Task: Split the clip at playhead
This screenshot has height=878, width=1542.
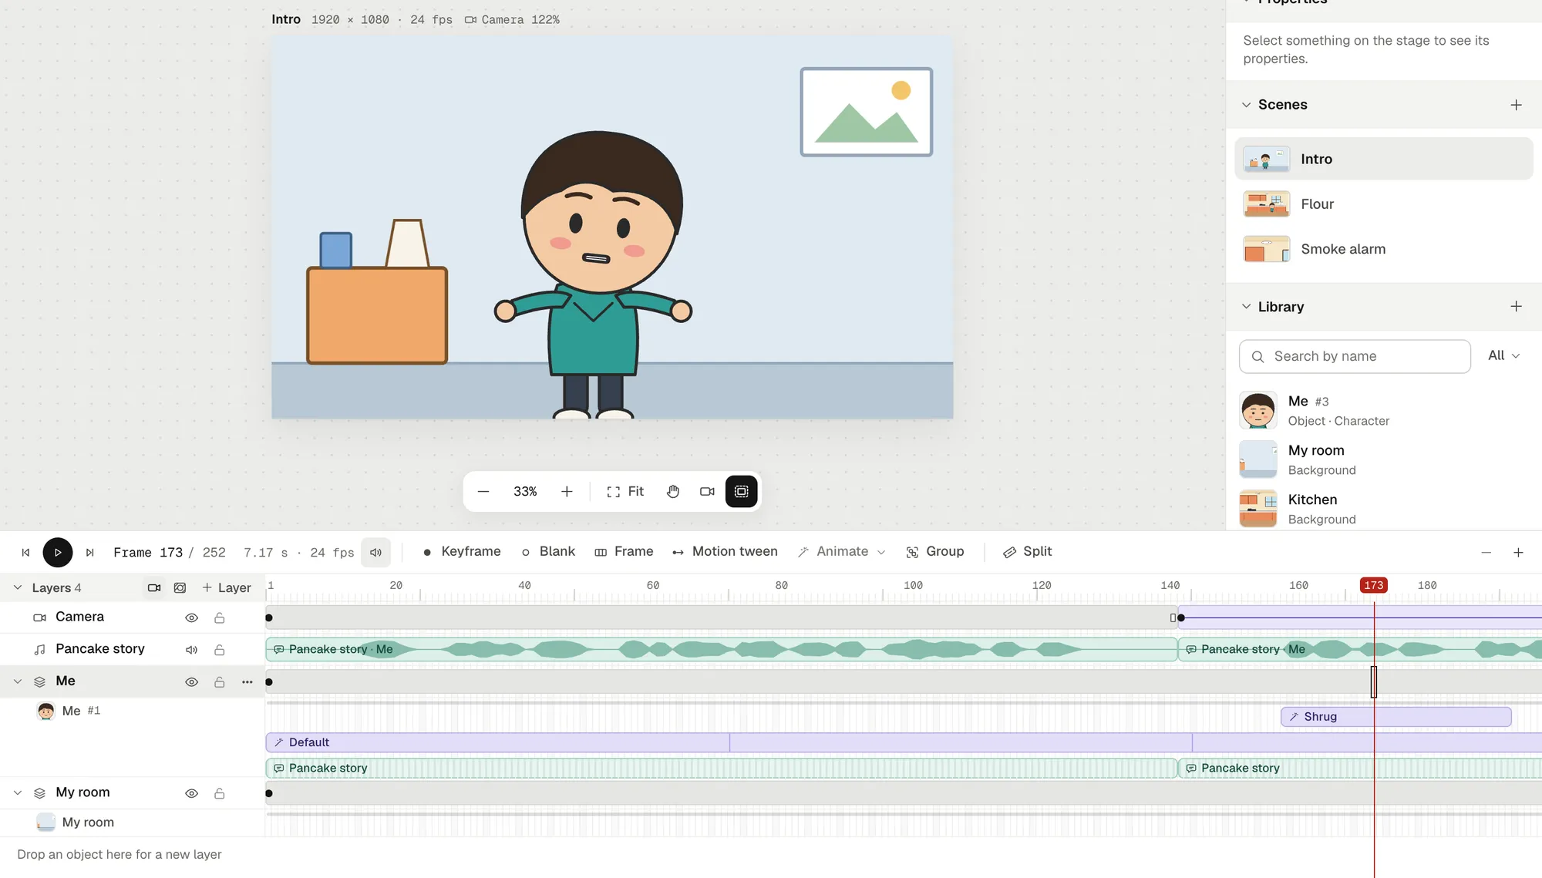Action: (x=1027, y=552)
